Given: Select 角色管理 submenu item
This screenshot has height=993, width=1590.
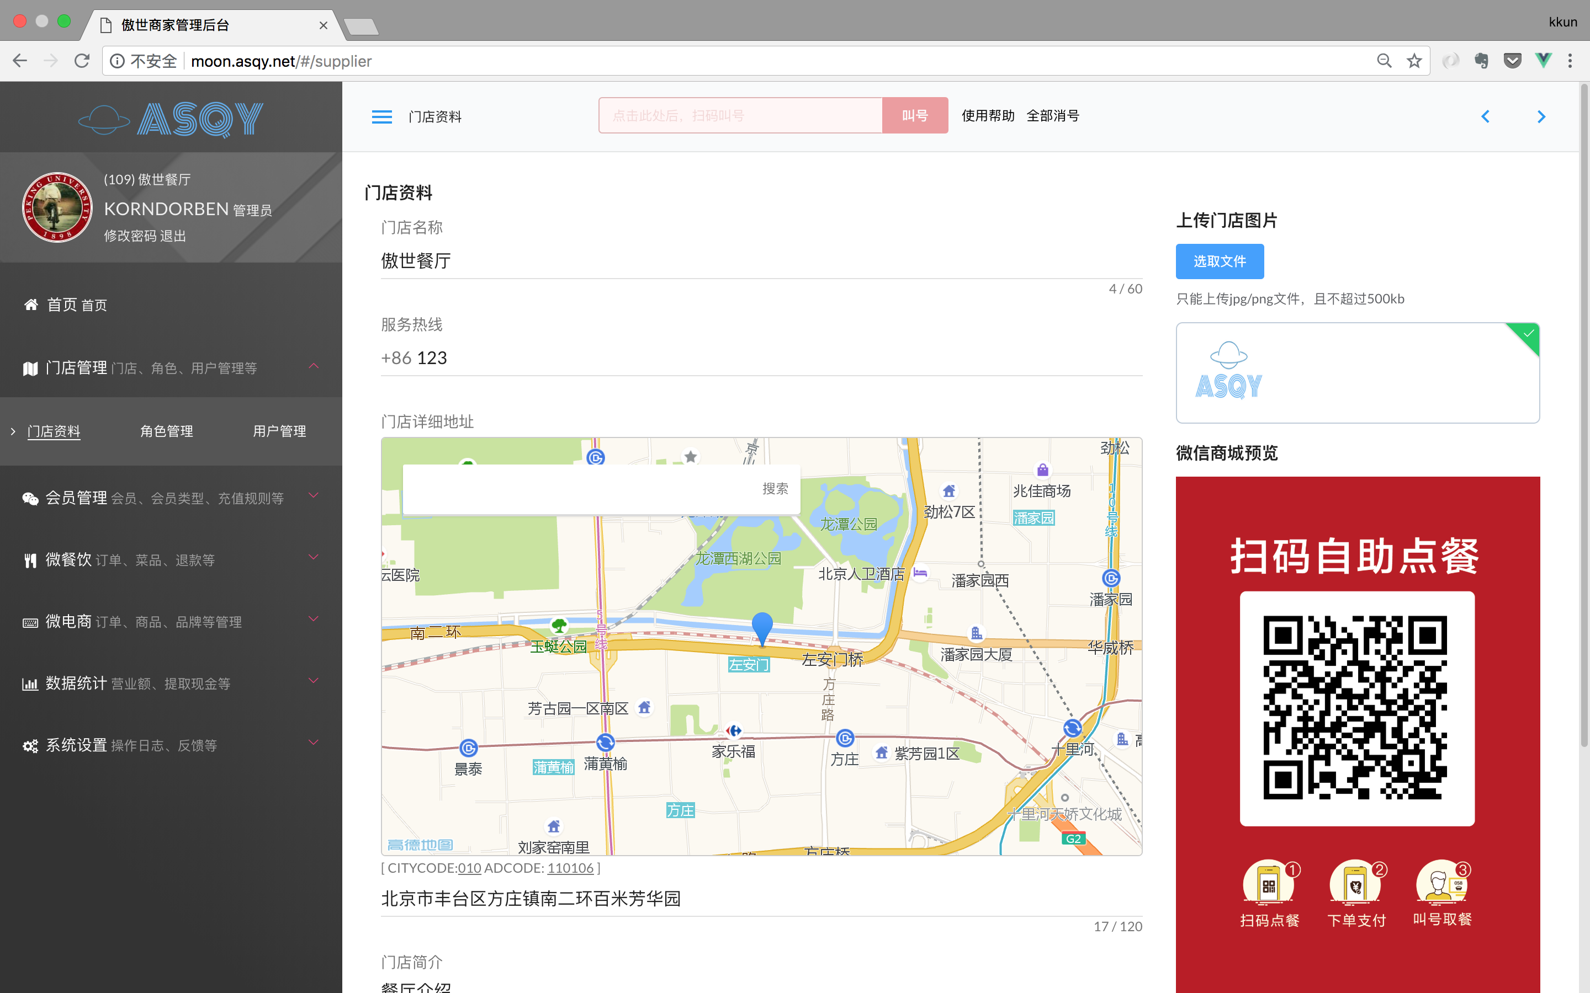Looking at the screenshot, I should click(x=167, y=431).
